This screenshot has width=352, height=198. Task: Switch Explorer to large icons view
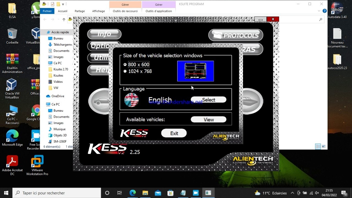pyautogui.click(x=324, y=147)
